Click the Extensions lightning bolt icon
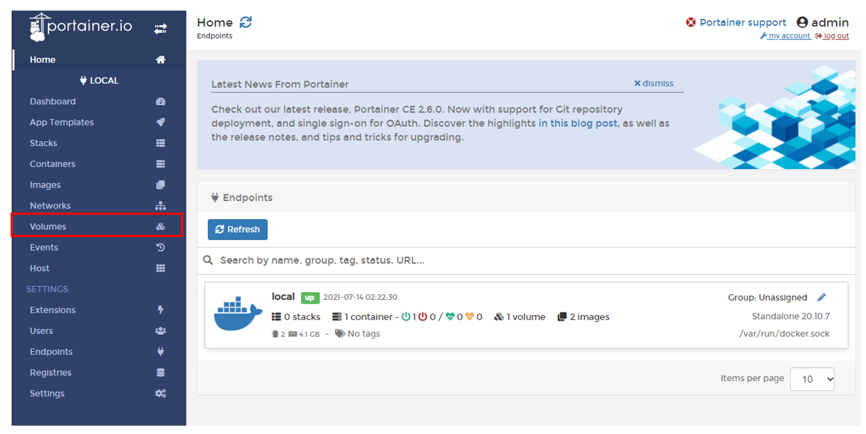 coord(160,310)
